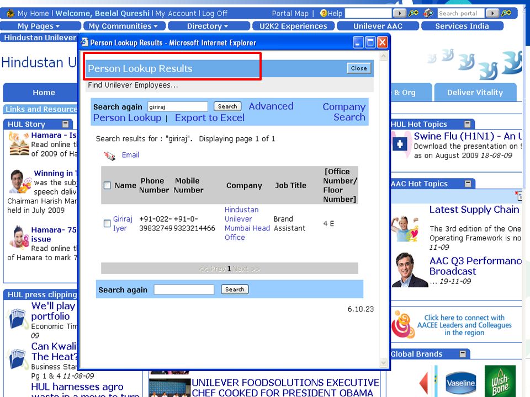
Task: Open the Portal Map link
Action: (290, 13)
